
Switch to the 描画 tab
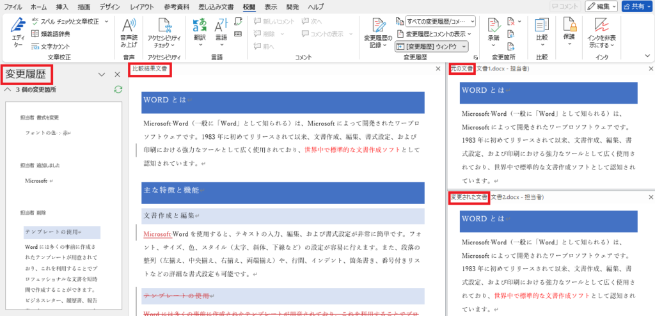pyautogui.click(x=84, y=7)
